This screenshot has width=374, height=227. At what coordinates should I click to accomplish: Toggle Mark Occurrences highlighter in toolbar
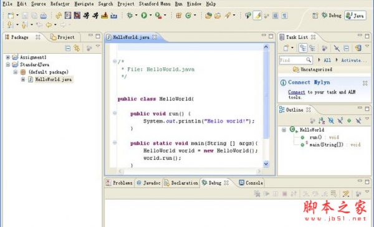257,16
